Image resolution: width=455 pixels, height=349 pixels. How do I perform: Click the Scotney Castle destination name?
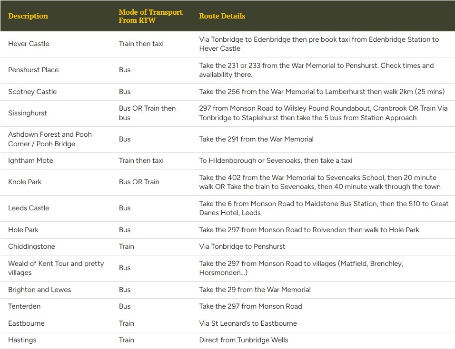31,92
